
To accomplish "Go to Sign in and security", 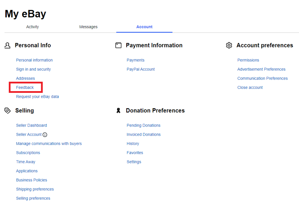I will [34, 69].
